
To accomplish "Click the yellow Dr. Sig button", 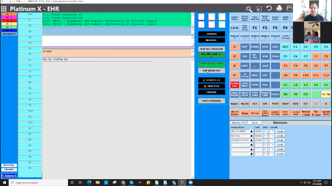I will [326, 94].
